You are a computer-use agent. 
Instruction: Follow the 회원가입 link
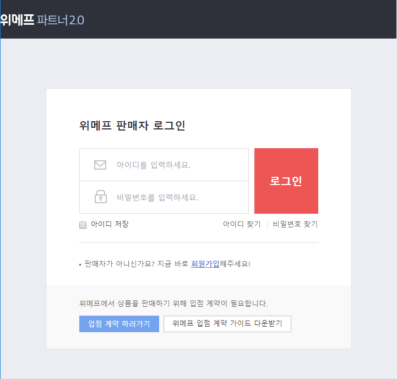pos(205,264)
